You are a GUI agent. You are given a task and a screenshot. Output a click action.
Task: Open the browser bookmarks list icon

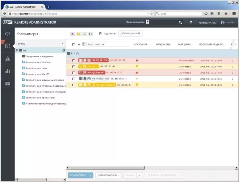click(x=212, y=14)
